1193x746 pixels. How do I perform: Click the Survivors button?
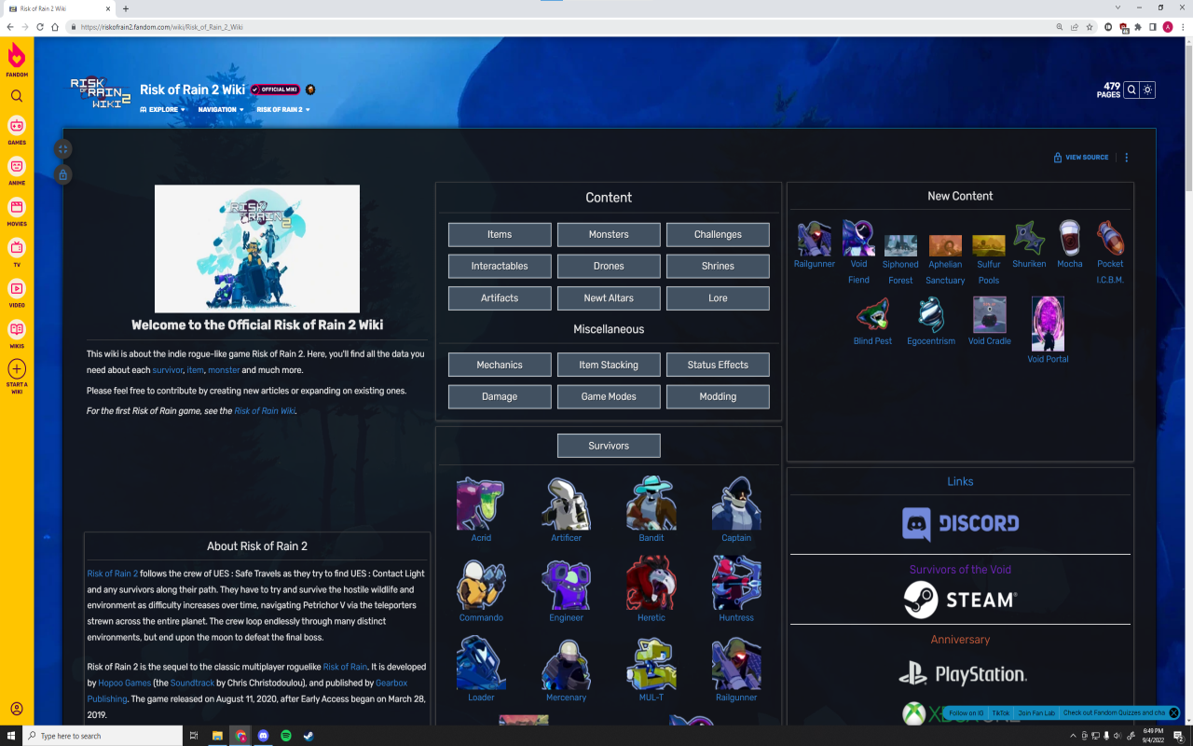(609, 446)
